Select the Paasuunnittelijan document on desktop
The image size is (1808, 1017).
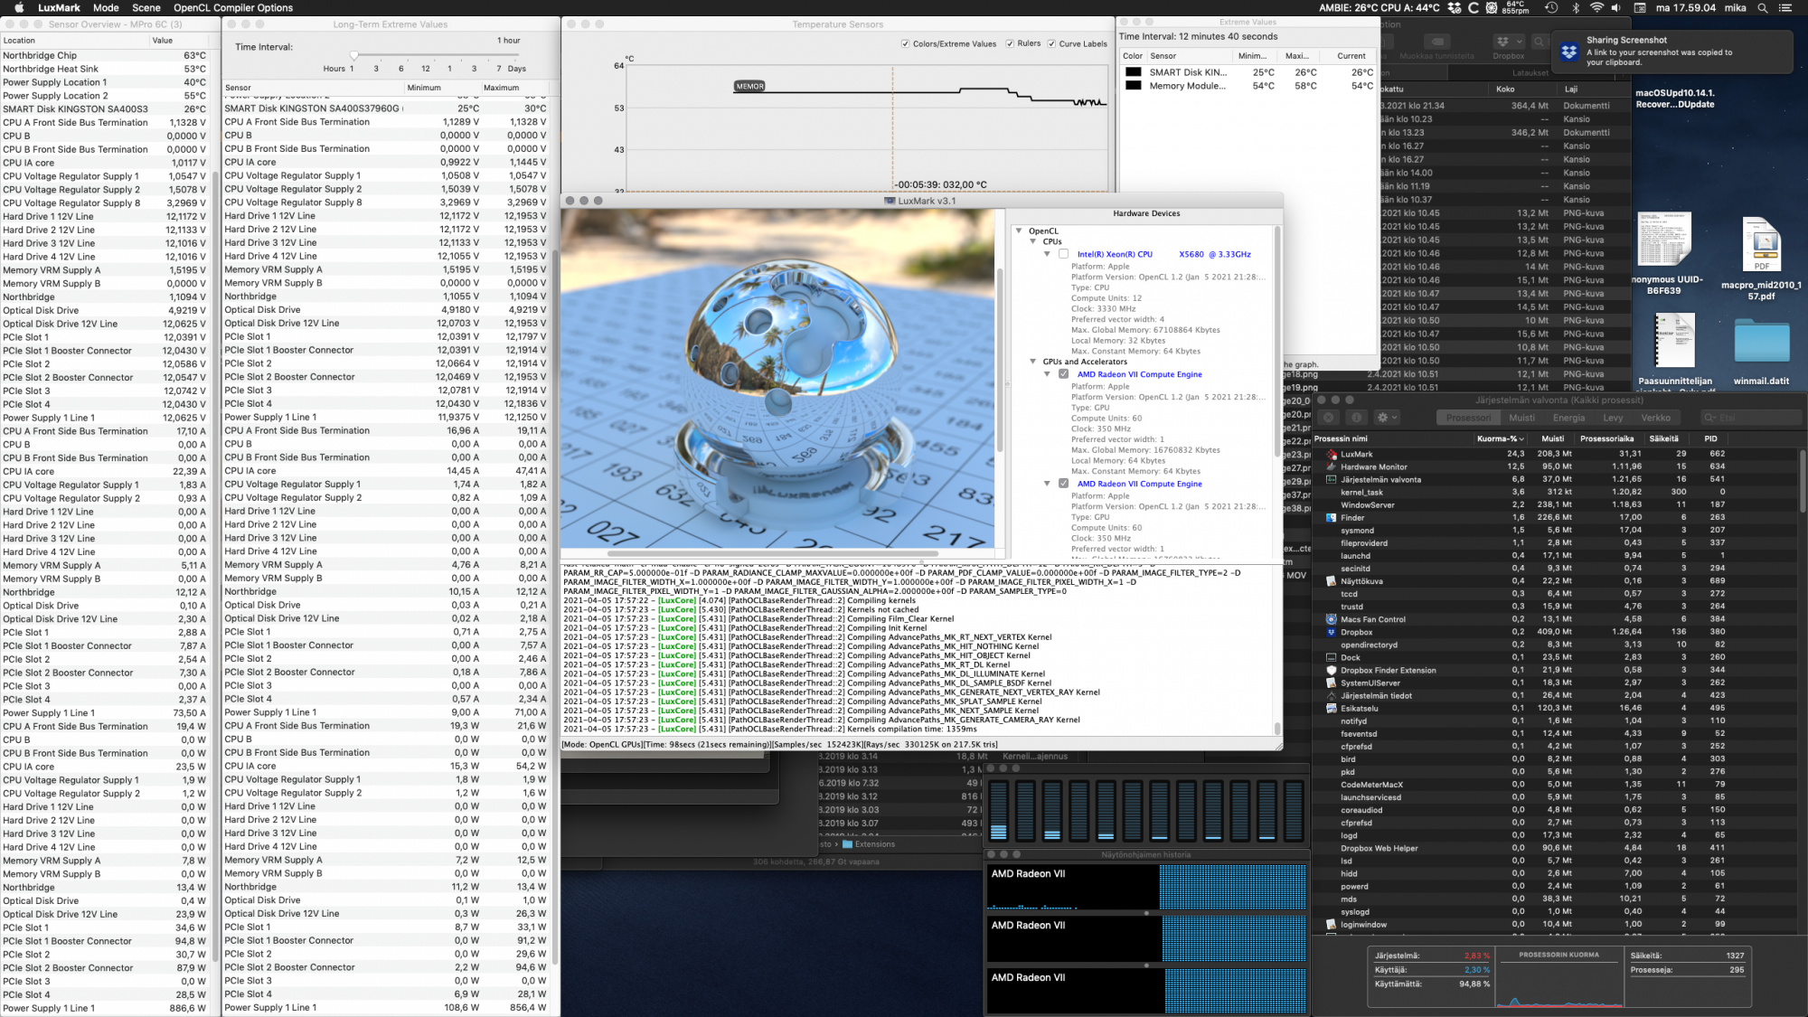coord(1675,341)
